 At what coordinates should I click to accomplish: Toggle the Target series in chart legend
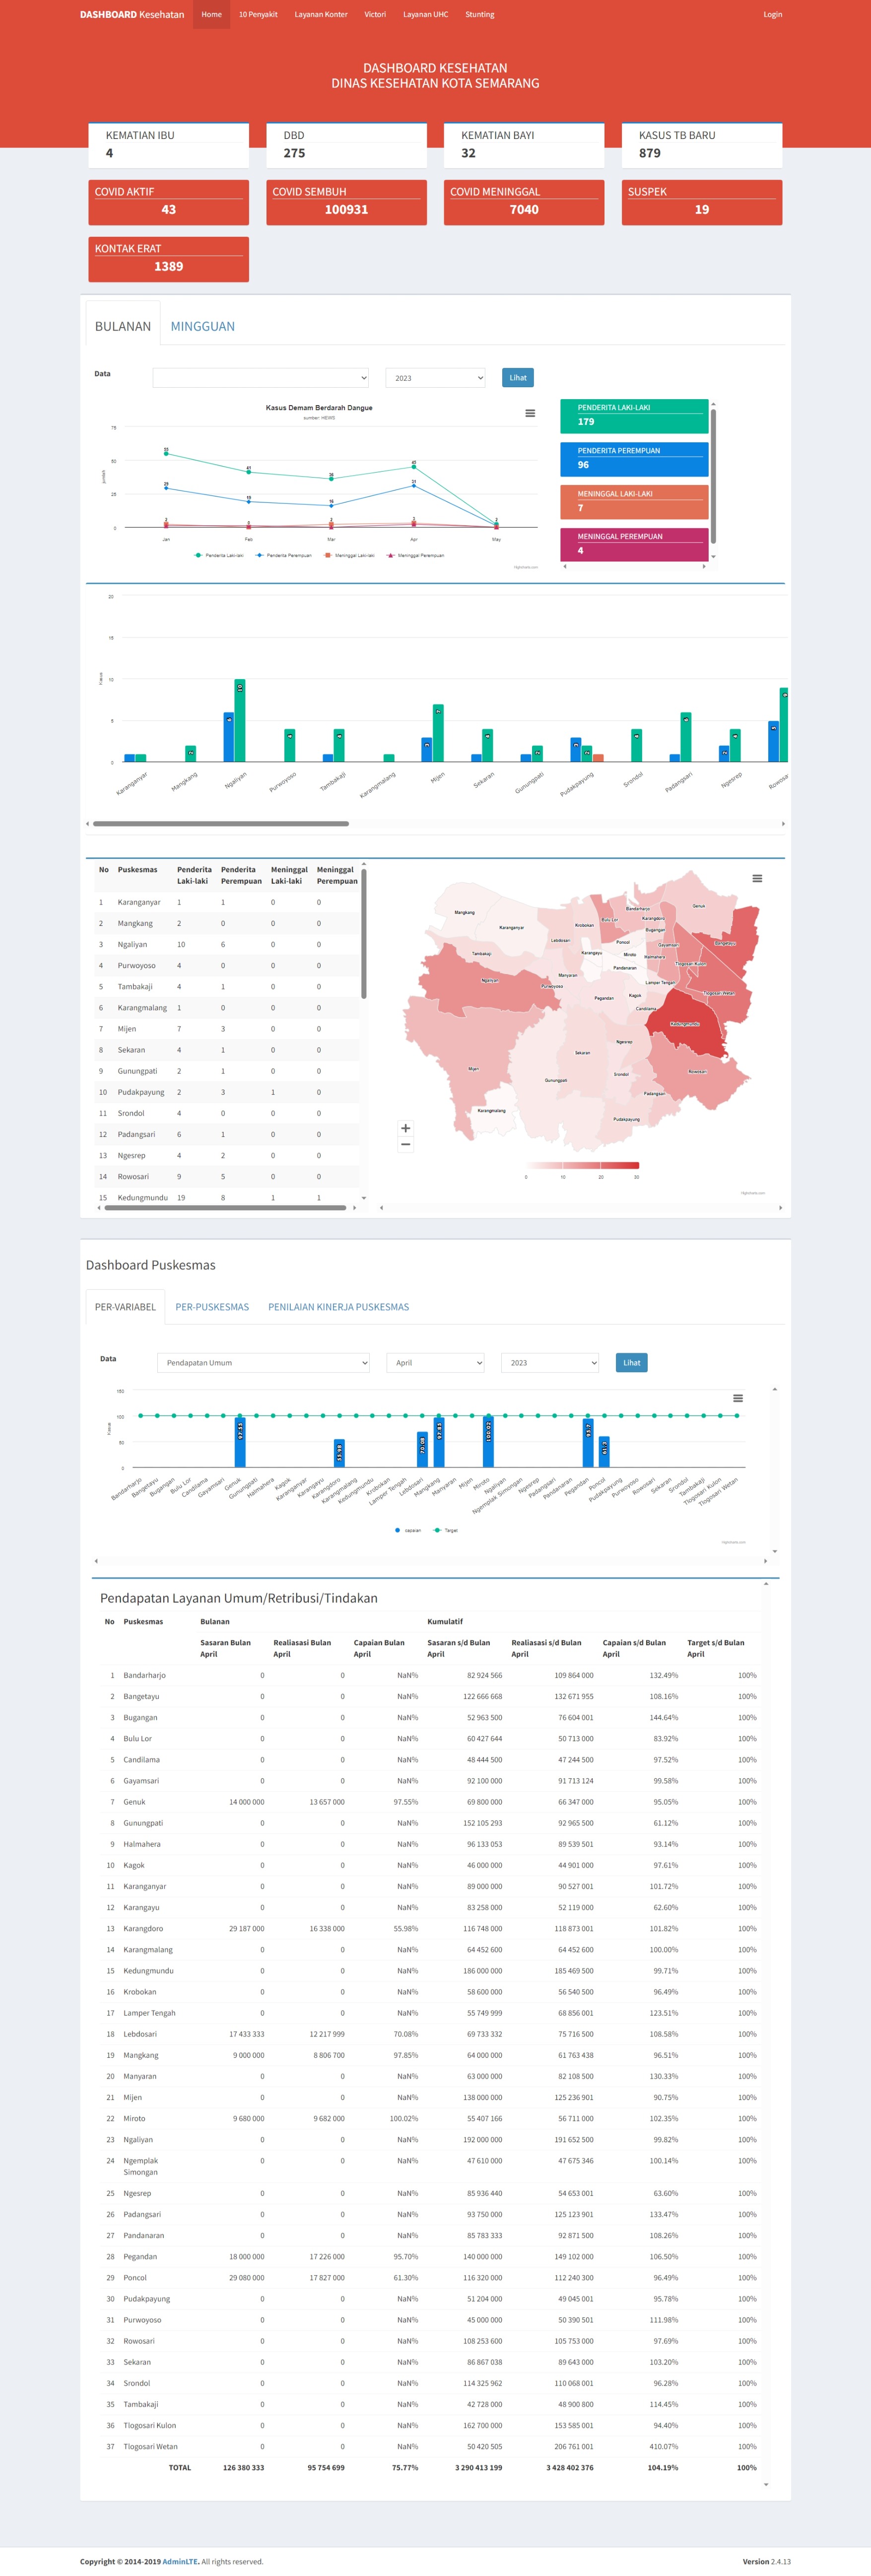446,1530
